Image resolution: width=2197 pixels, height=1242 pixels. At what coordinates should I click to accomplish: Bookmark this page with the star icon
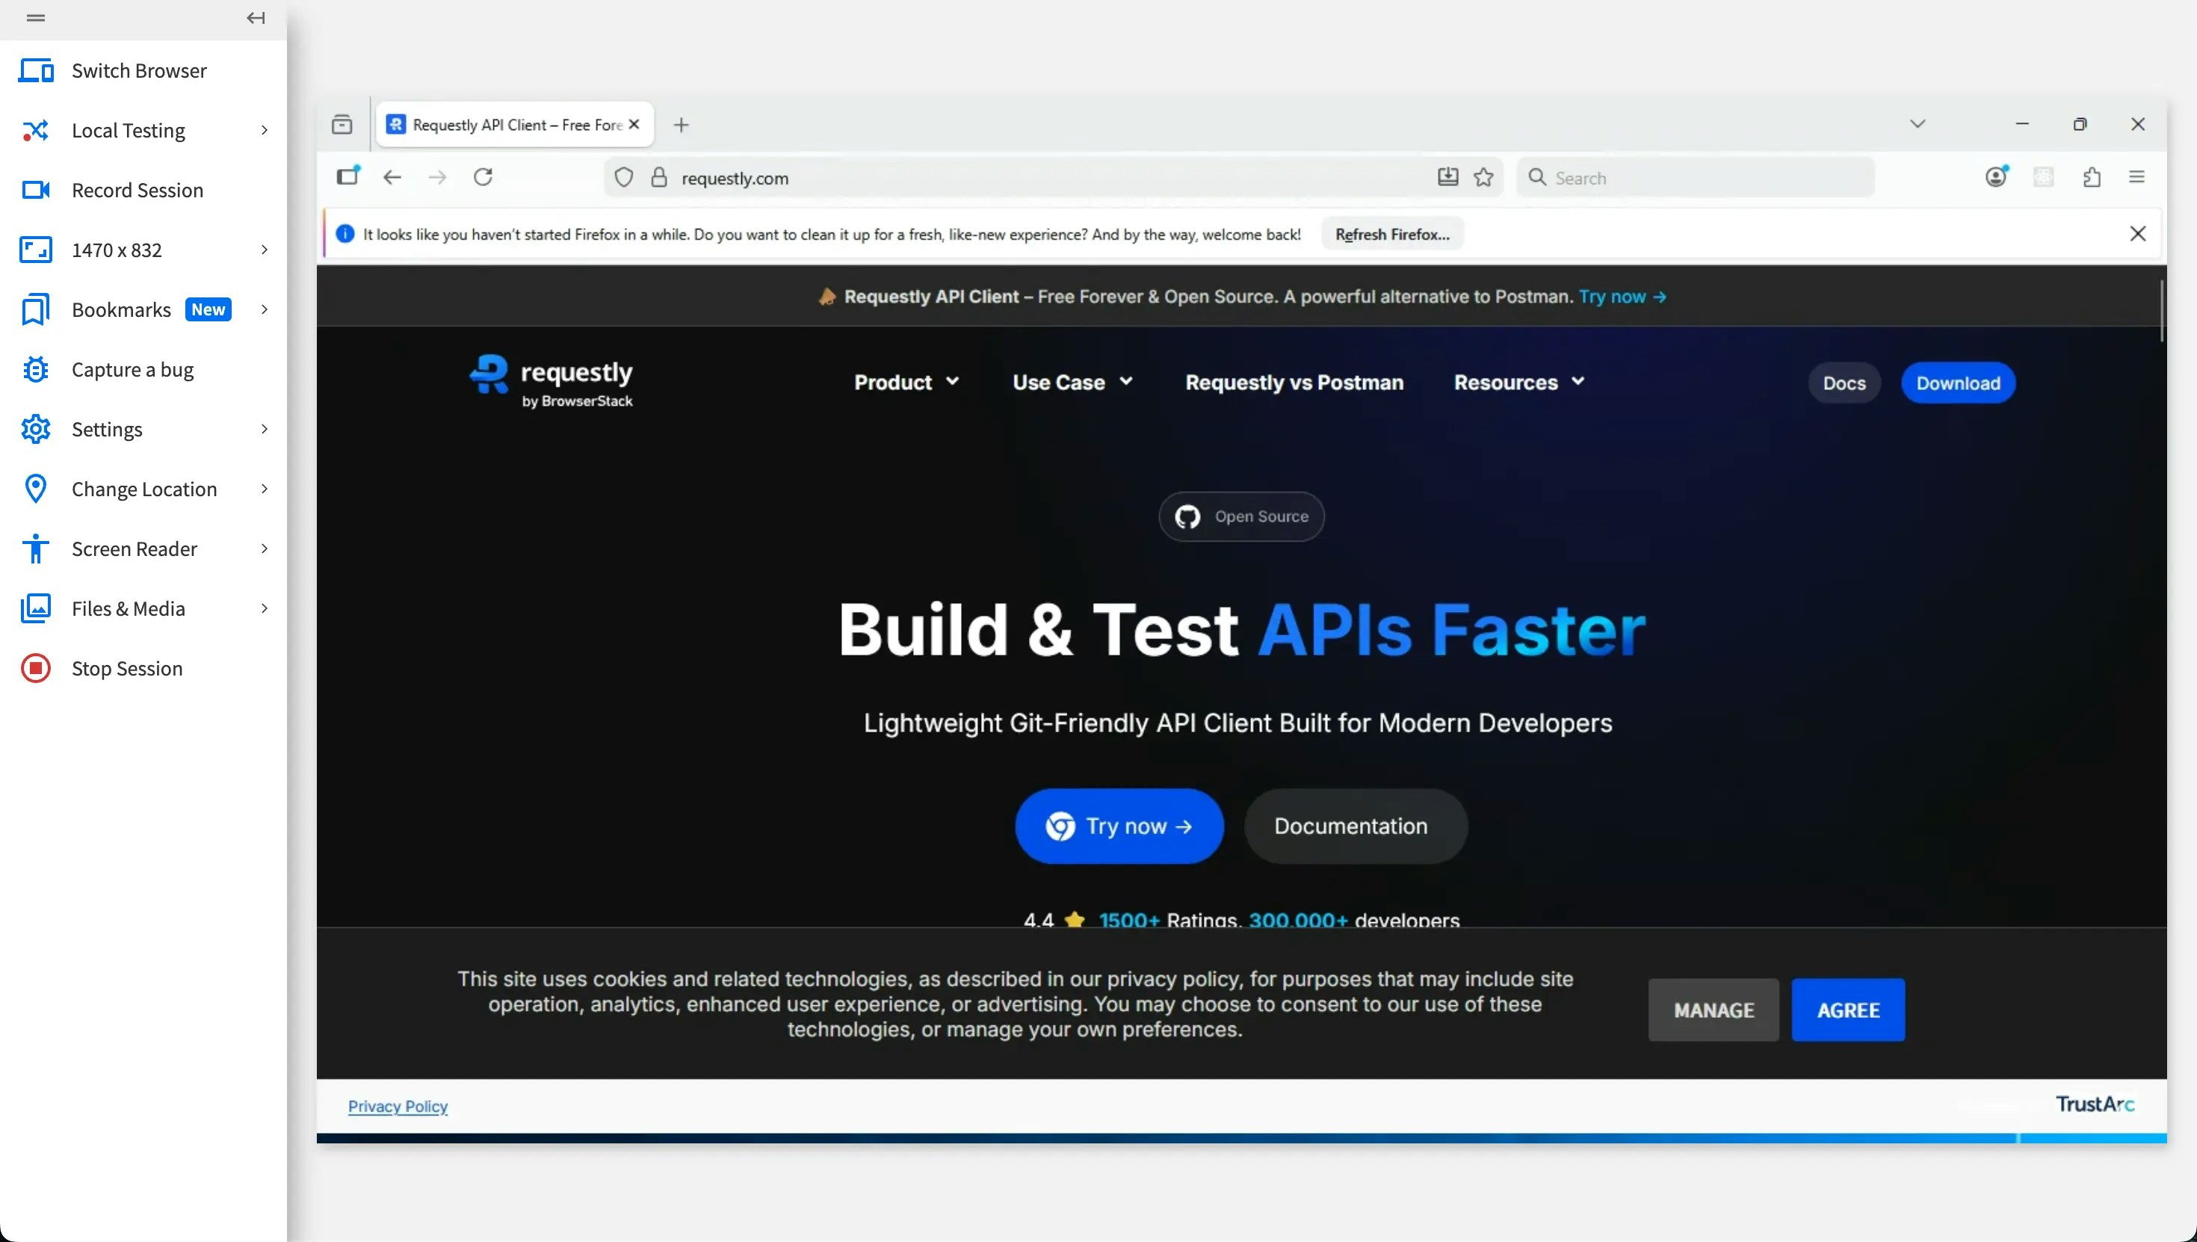1483,176
